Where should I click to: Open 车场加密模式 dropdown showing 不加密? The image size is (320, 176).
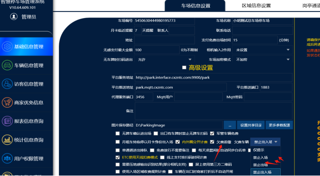pos(263,60)
